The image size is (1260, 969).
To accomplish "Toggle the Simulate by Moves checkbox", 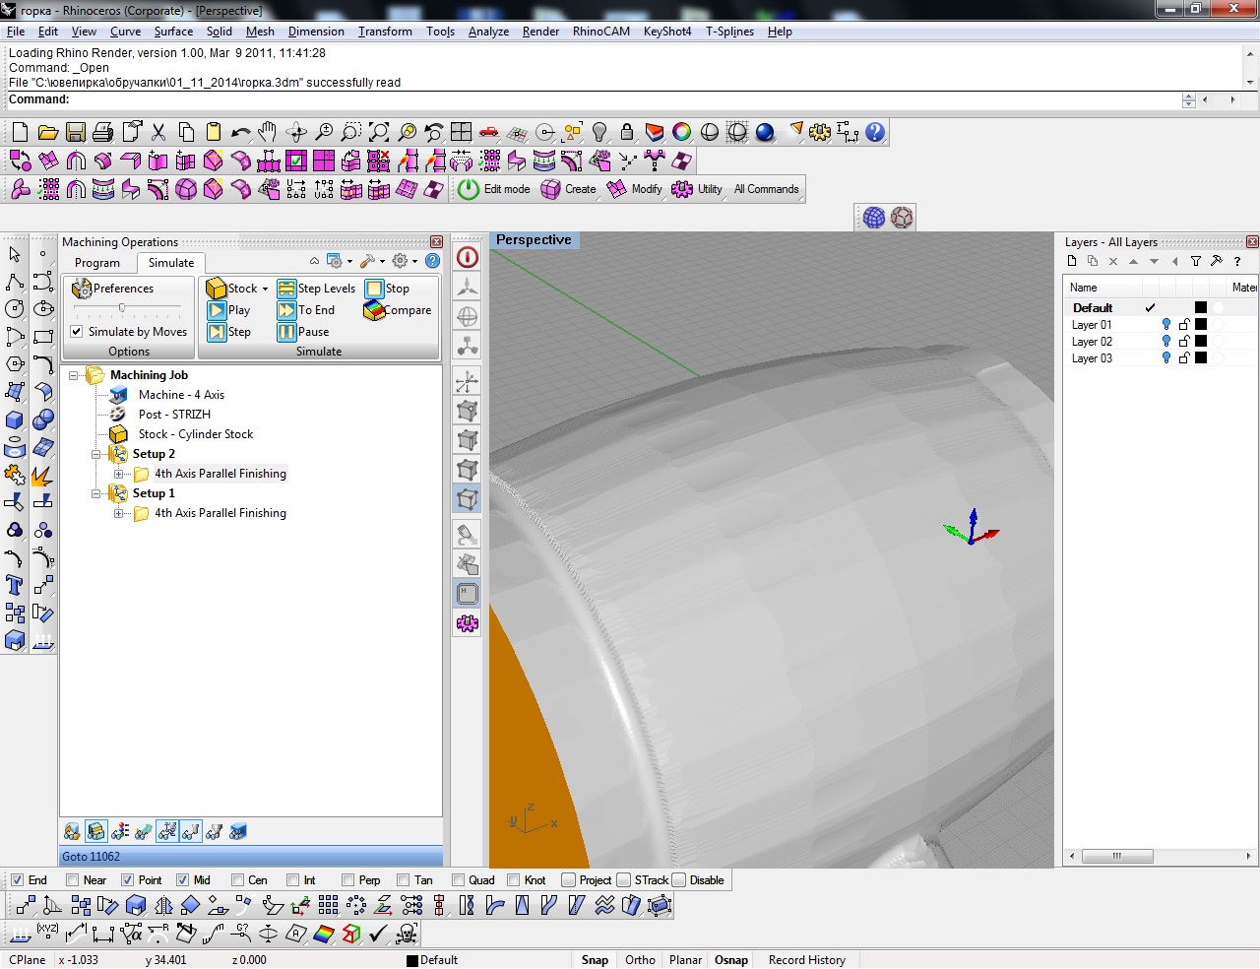I will [77, 332].
